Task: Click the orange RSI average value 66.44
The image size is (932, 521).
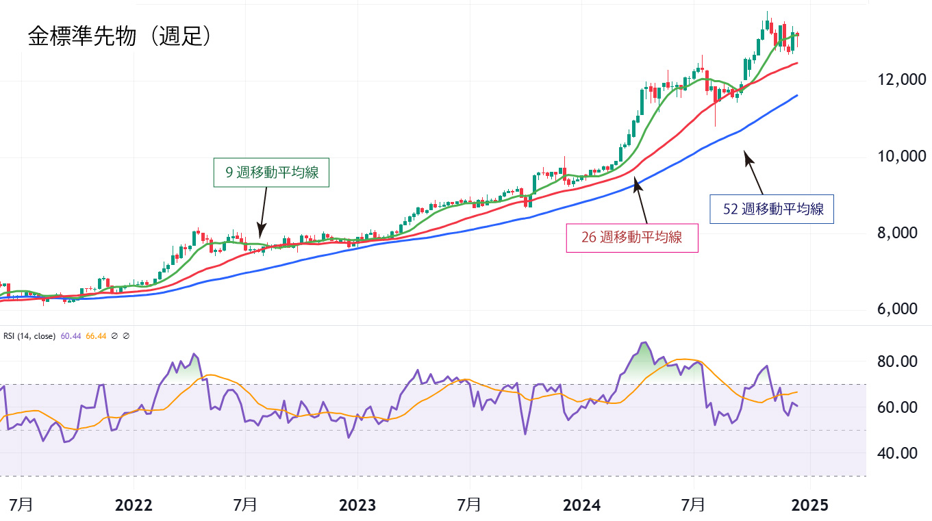Action: [96, 336]
